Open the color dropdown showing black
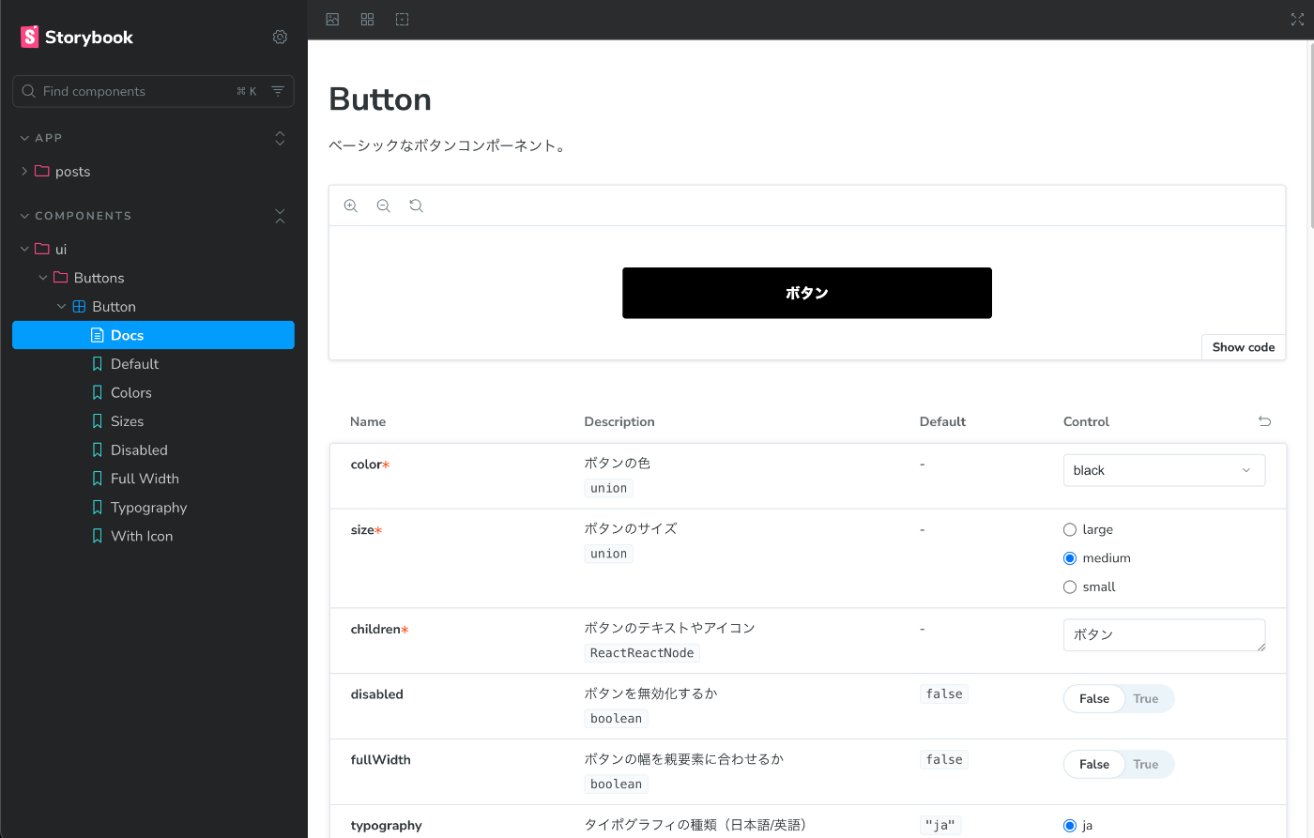 point(1164,470)
